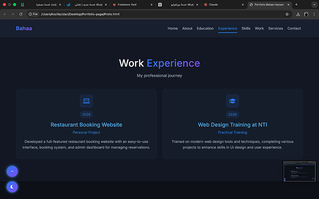
Task: Click the Work Experience heading
Action: pyautogui.click(x=159, y=63)
